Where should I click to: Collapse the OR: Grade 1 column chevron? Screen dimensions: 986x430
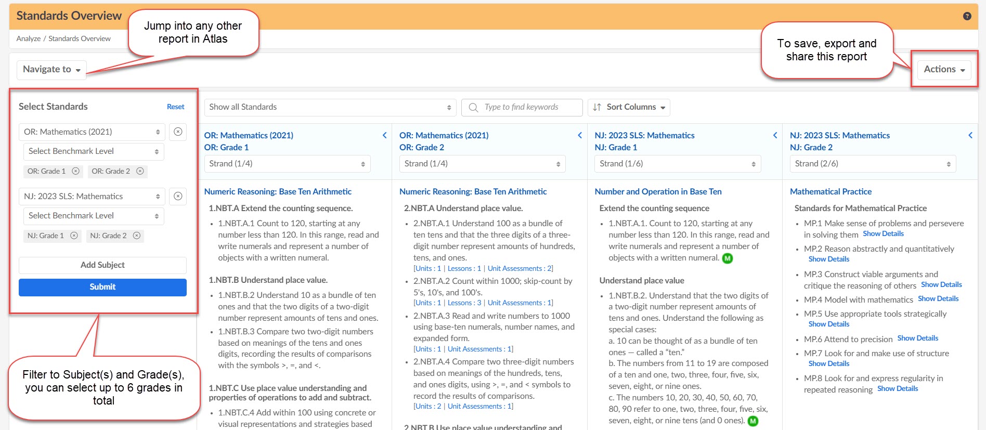pyautogui.click(x=384, y=135)
